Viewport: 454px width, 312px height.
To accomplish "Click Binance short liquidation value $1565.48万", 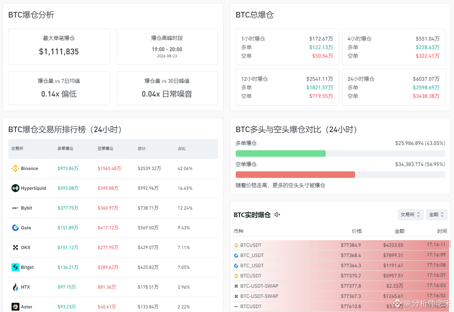I will point(109,168).
